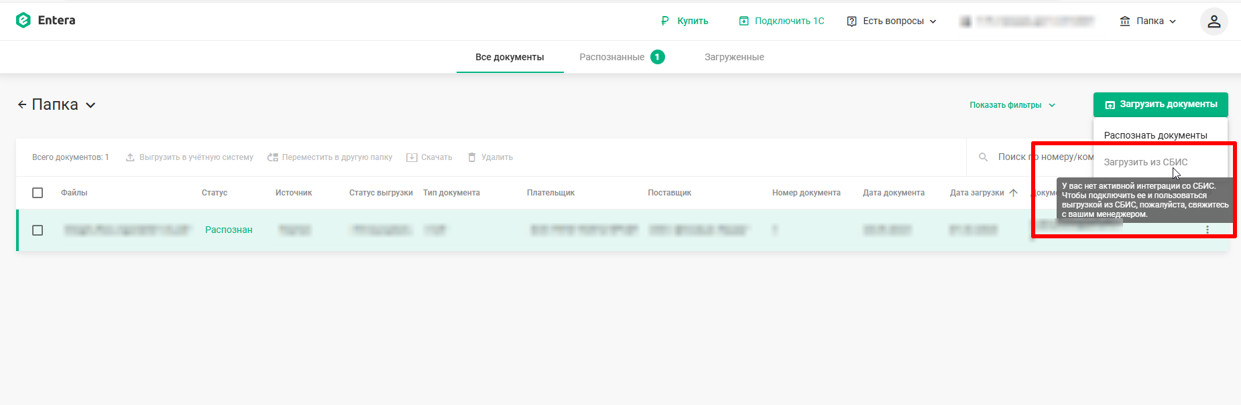1241x405 pixels.
Task: Click Загрузить документы button
Action: coord(1161,104)
